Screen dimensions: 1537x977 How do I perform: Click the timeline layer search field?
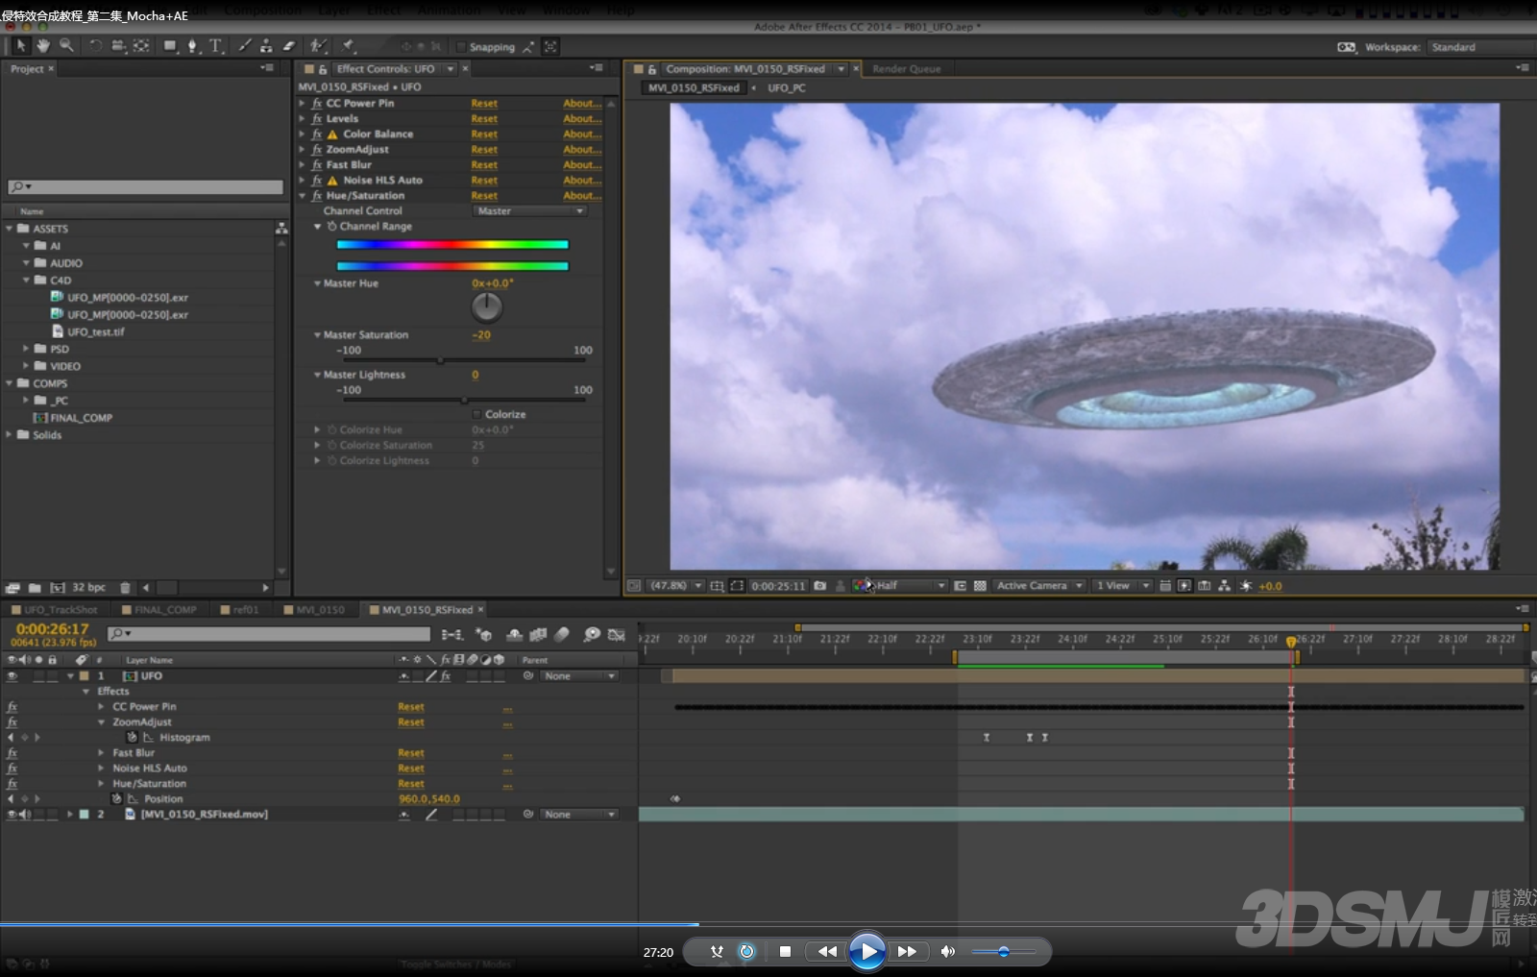click(269, 634)
